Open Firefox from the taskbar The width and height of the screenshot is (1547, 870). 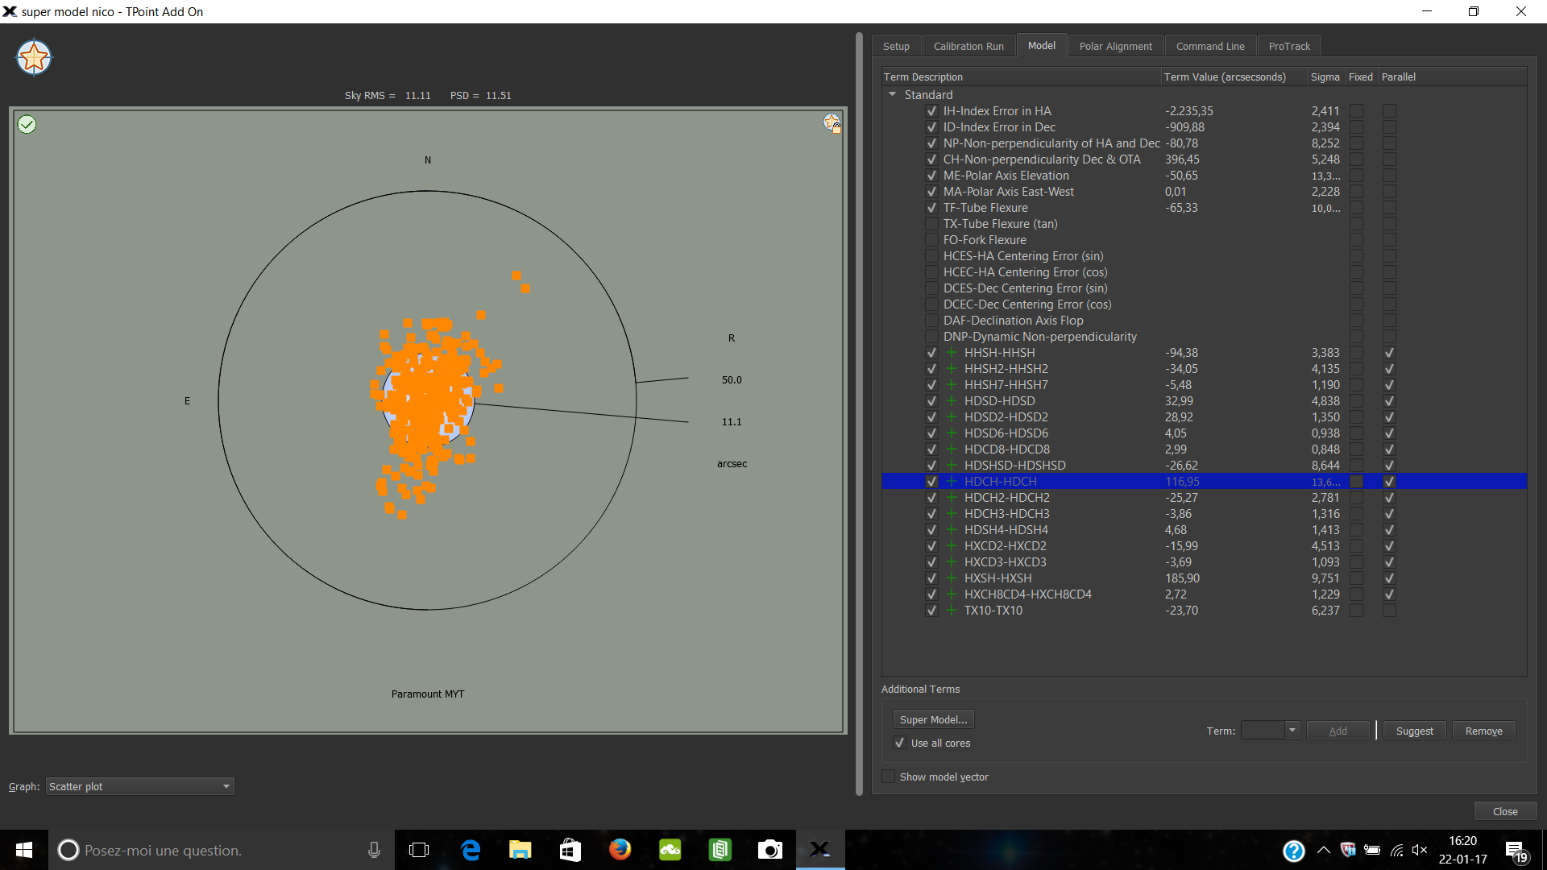click(x=620, y=850)
